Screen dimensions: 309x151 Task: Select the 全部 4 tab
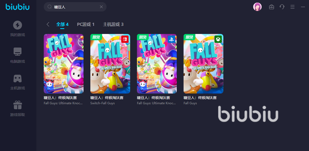62,24
